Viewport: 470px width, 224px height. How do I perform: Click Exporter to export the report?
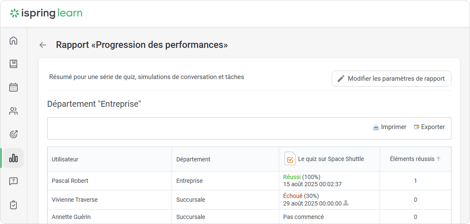pos(429,127)
